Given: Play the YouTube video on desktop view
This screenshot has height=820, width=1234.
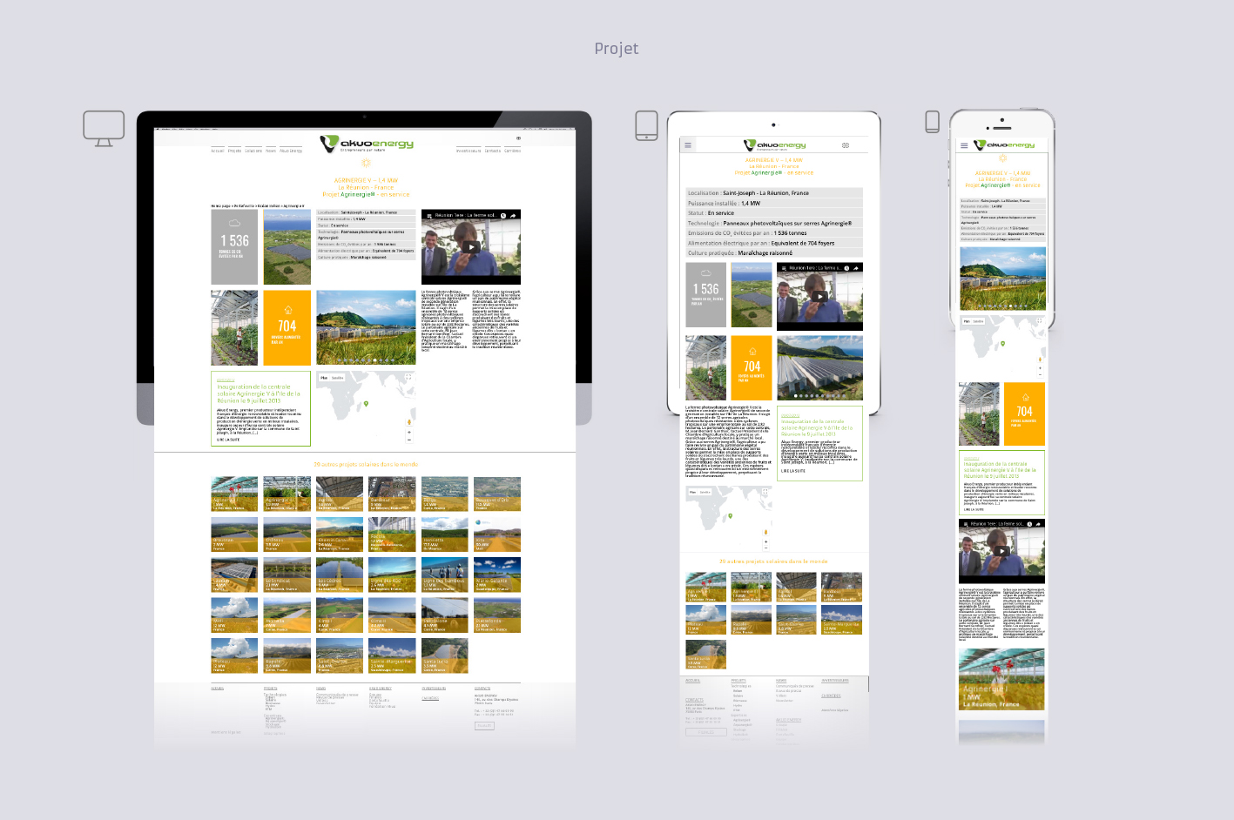Looking at the screenshot, I should [x=471, y=247].
